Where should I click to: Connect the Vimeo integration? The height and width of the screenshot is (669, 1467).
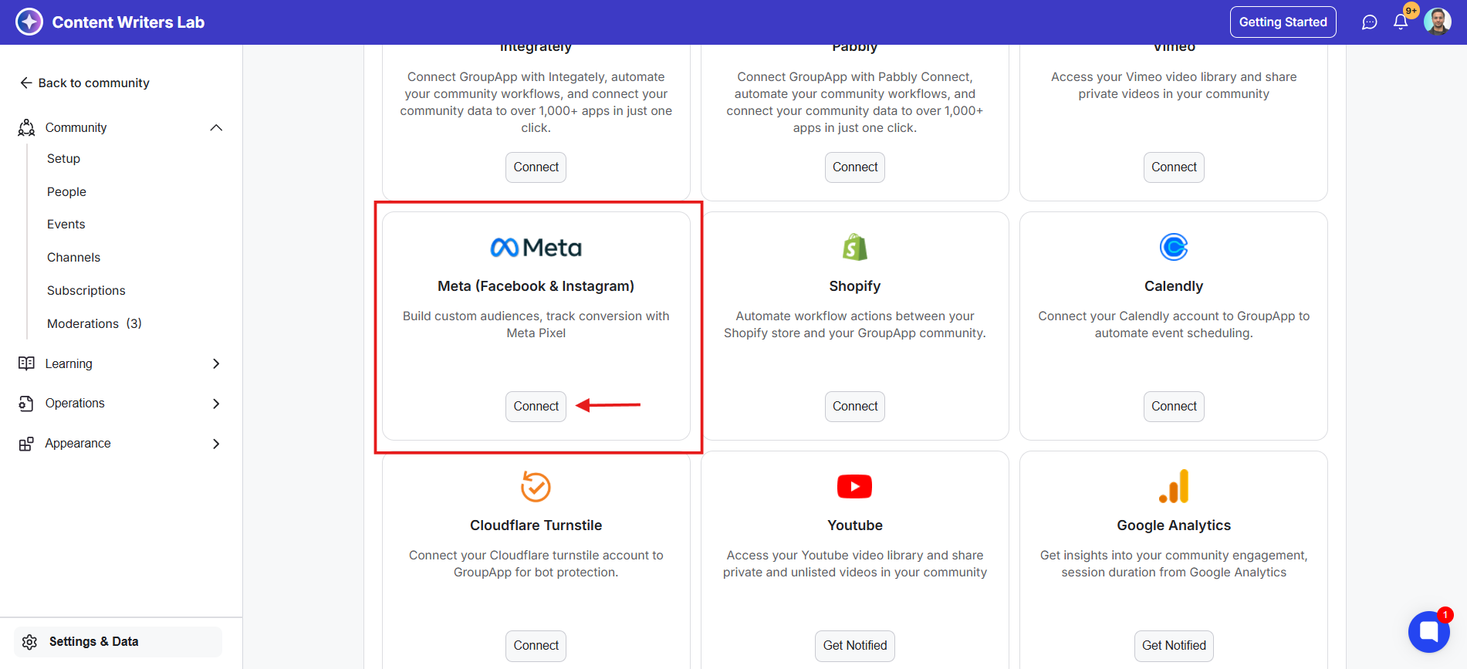[1174, 167]
